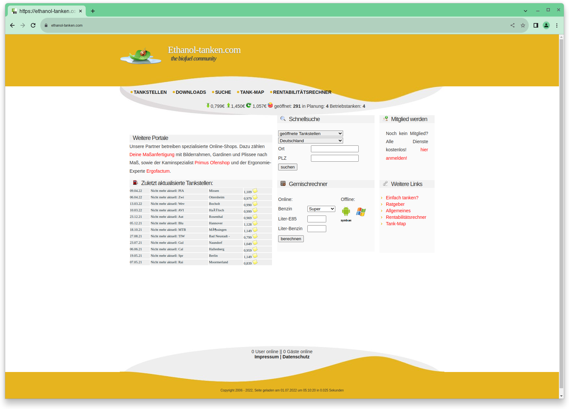This screenshot has width=569, height=409.
Task: Open the Benzin type 'Super' dropdown
Action: pyautogui.click(x=321, y=209)
